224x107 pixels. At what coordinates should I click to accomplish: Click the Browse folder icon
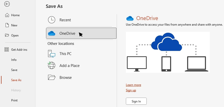tap(52, 77)
